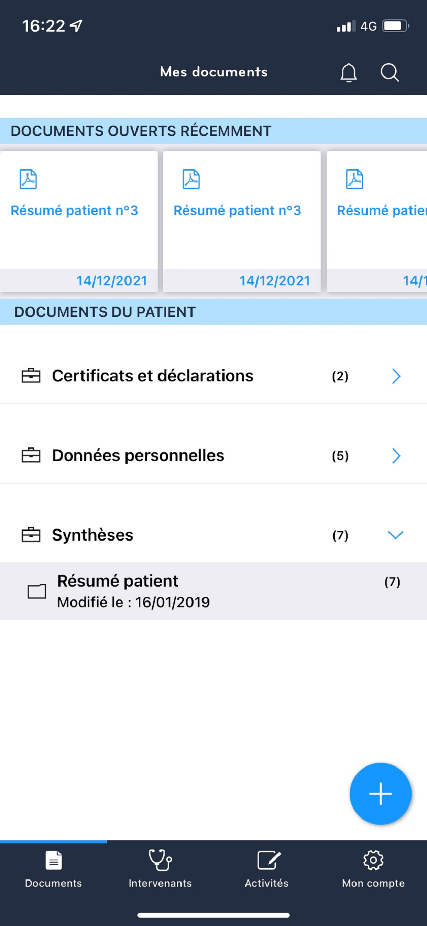Expand Certificats et déclarations chevron
Viewport: 427px width, 926px height.
click(x=396, y=376)
